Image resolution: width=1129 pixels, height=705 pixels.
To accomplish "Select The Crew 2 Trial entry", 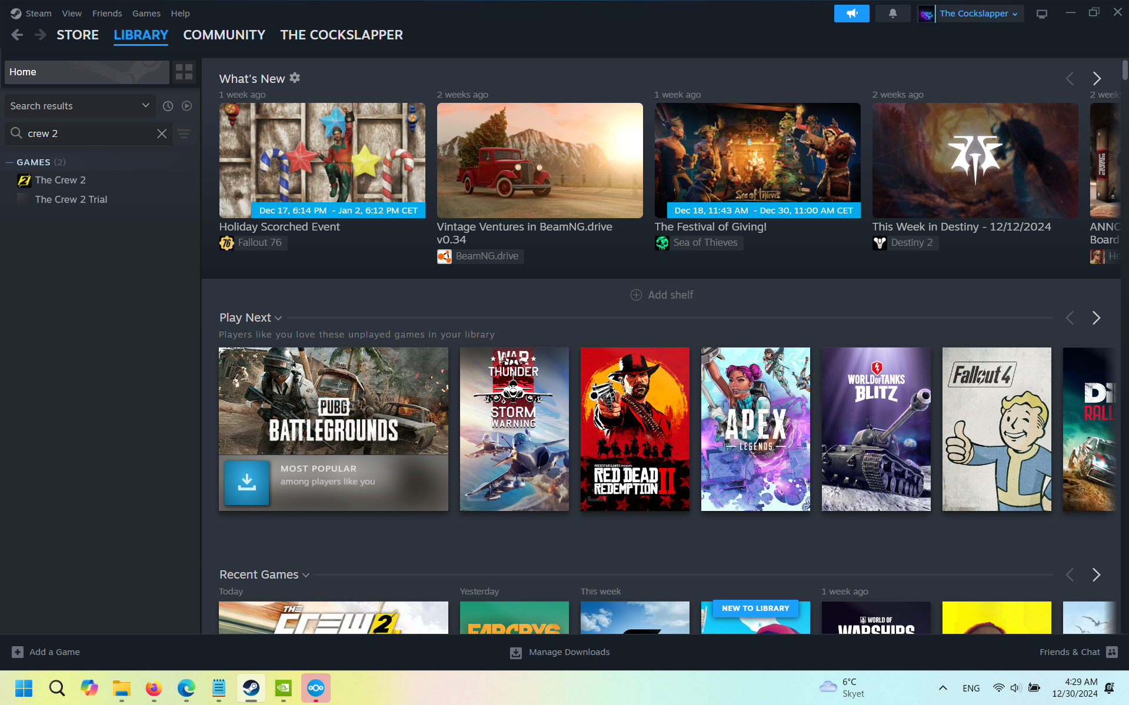I will point(71,200).
